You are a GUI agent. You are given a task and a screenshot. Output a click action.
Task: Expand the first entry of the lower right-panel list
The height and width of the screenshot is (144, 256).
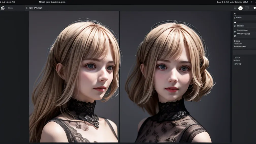coord(236,57)
